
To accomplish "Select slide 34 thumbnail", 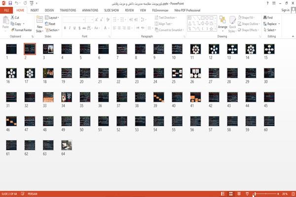I will [x=67, y=97].
